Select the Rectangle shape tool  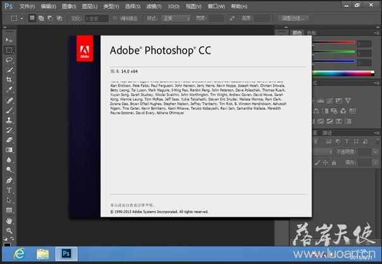(9, 210)
